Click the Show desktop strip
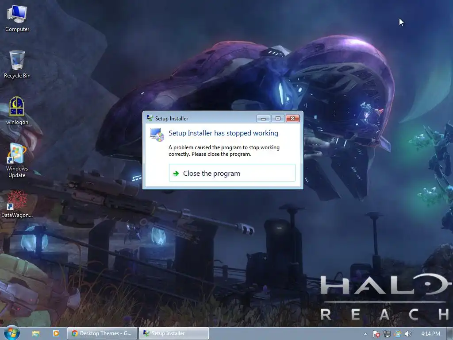The image size is (453, 340). tap(450, 334)
